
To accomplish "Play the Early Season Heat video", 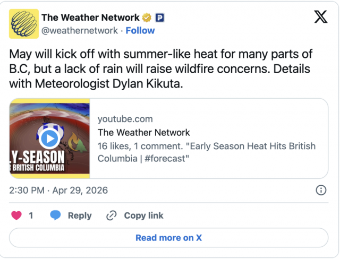I will pos(49,139).
